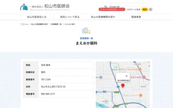Click the Google search magnifier icon
This screenshot has width=173, height=108.
pyautogui.click(x=105, y=6)
